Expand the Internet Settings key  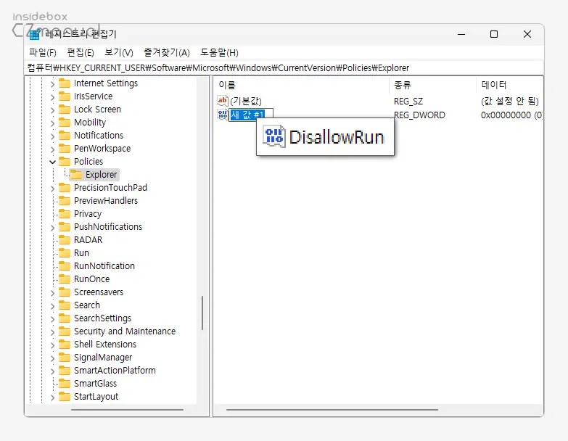[52, 83]
